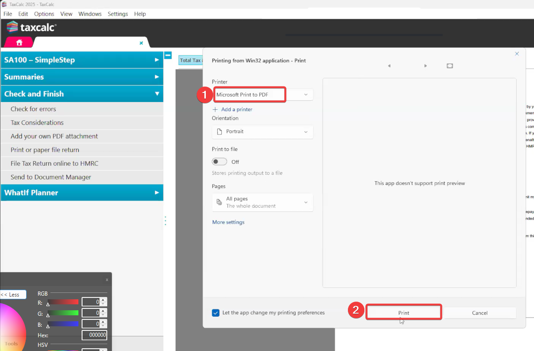534x351 pixels.
Task: Click the Hex color input field
Action: [94, 335]
